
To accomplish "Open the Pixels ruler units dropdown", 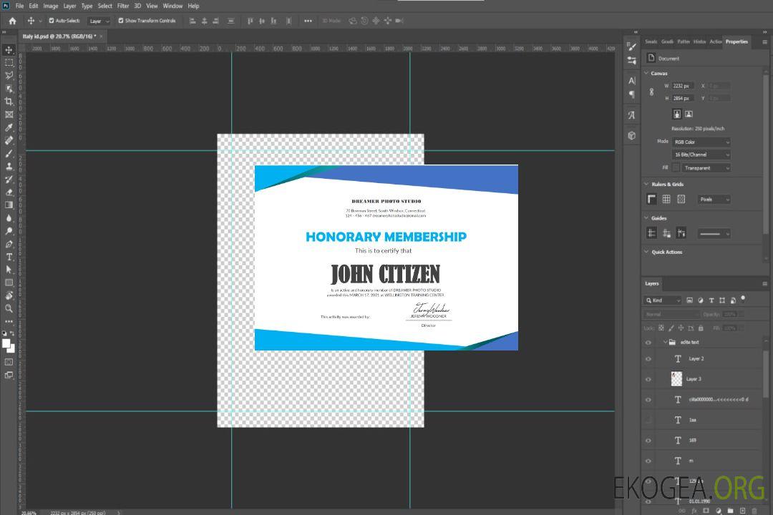I will click(714, 200).
